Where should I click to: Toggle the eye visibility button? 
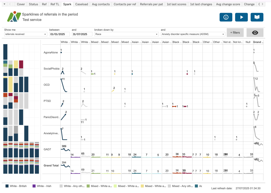(x=255, y=33)
